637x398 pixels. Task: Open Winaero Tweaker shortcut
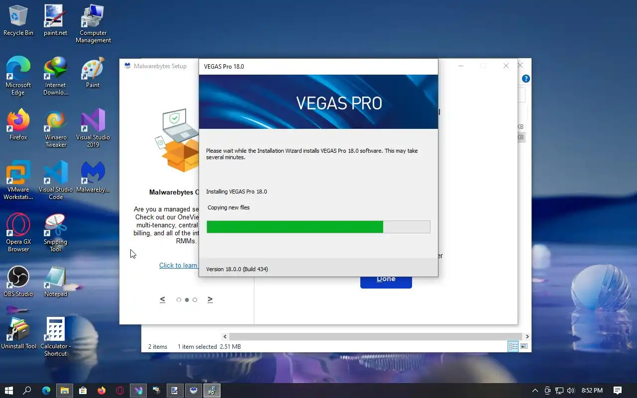55,128
